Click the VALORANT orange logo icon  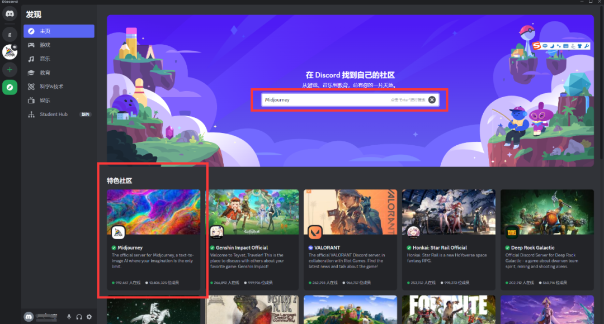[315, 232]
